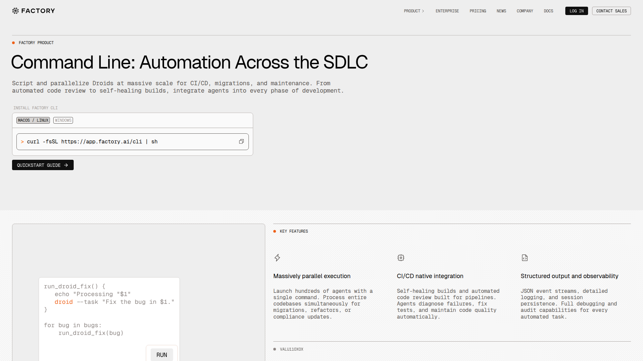Expand the KEY FEATURES section
Image resolution: width=643 pixels, height=361 pixels.
(294, 231)
